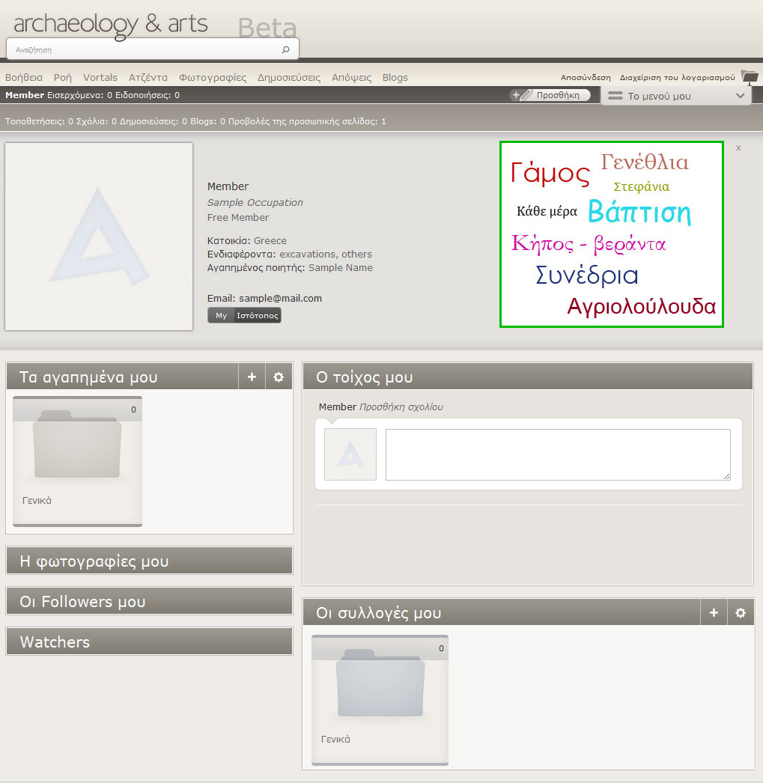This screenshot has height=783, width=763.
Task: Open gear settings in Οι συλλογές μου
Action: click(x=741, y=613)
